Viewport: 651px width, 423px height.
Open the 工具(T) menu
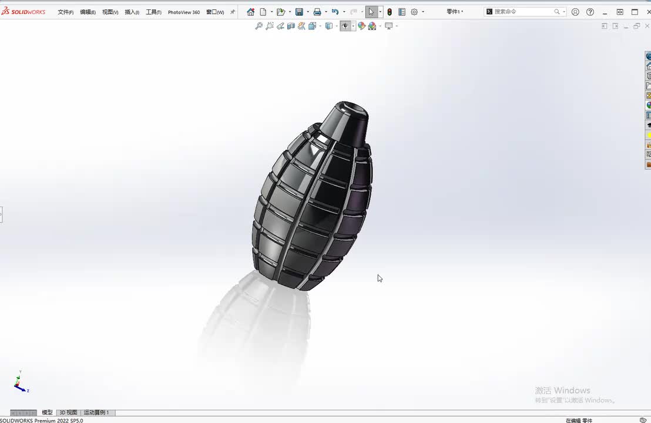[x=153, y=12]
